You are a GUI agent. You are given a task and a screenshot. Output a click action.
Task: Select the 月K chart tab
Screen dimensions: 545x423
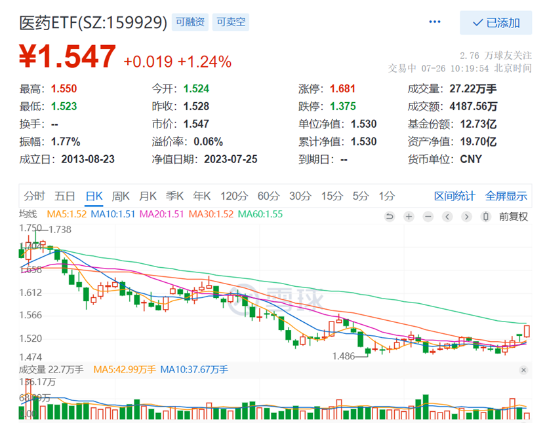(148, 196)
